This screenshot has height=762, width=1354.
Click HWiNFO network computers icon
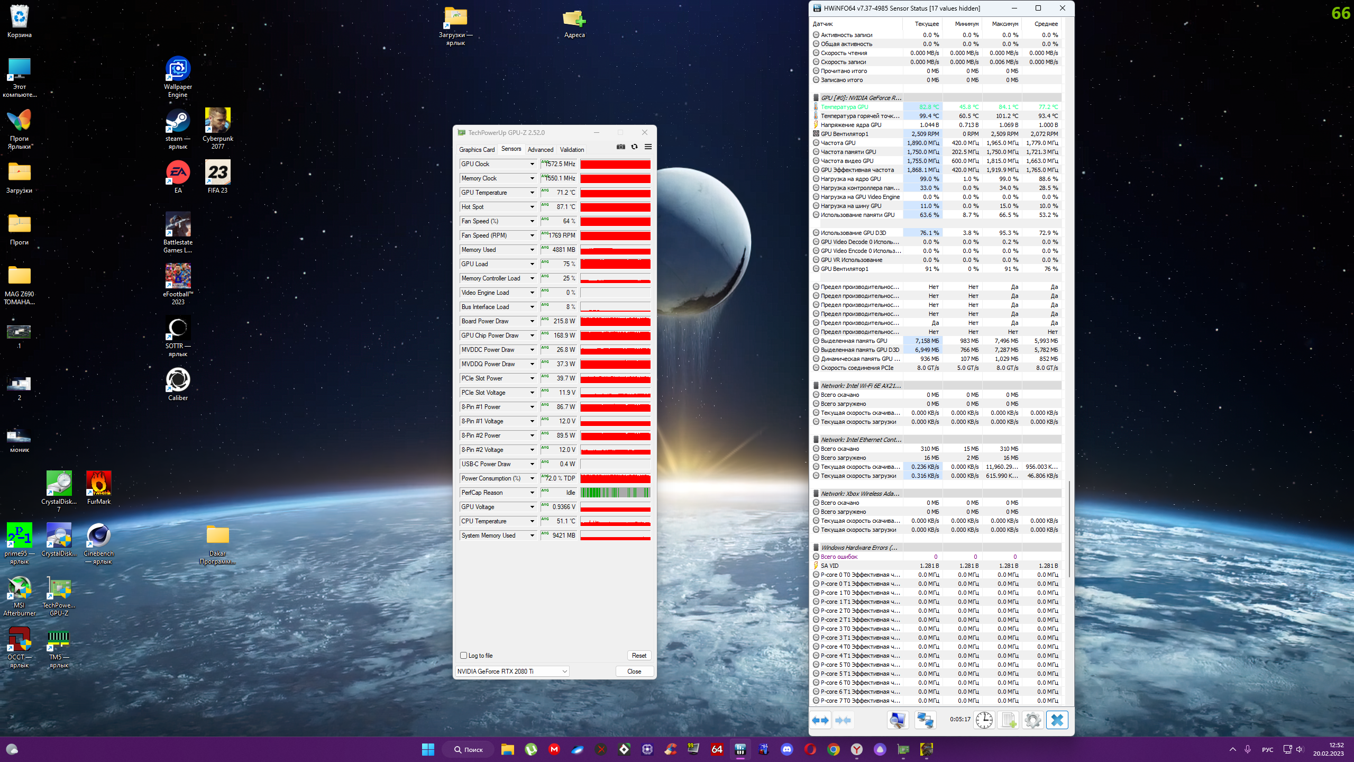(x=925, y=720)
